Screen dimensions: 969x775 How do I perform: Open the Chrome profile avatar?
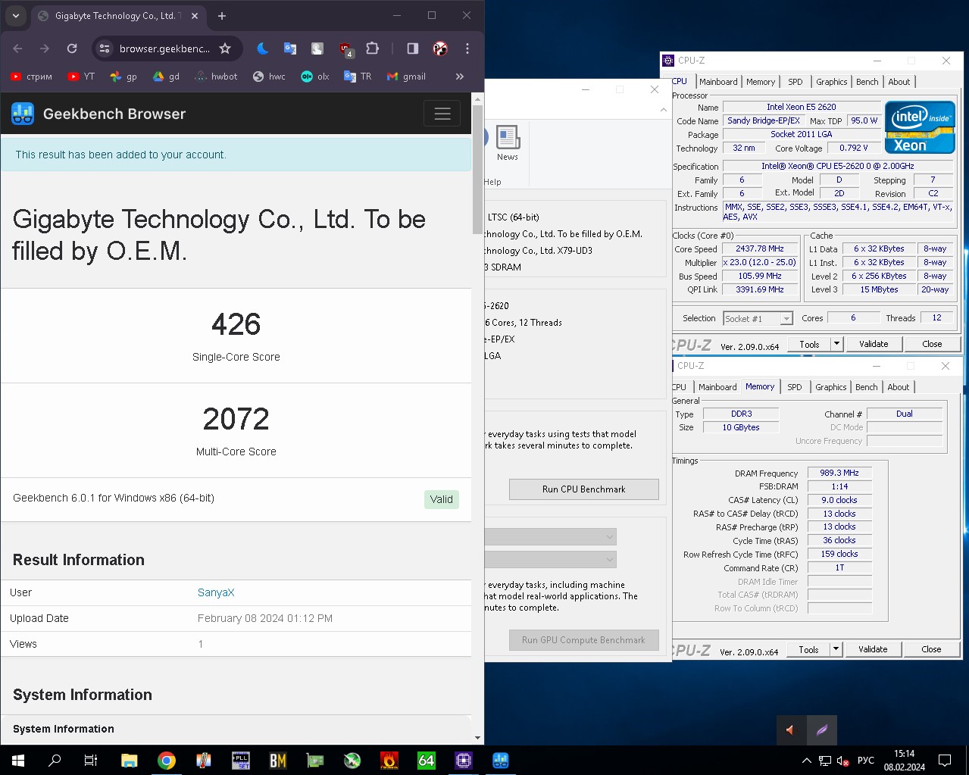(440, 48)
